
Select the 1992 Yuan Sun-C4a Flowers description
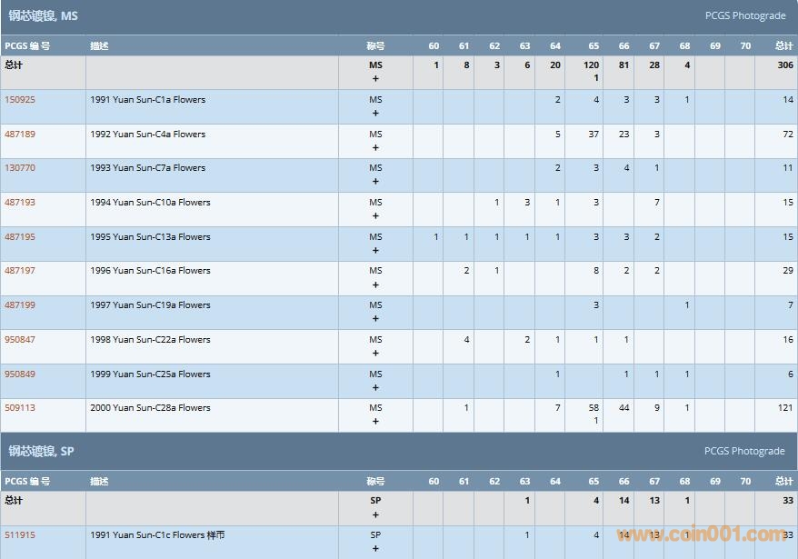pyautogui.click(x=147, y=135)
